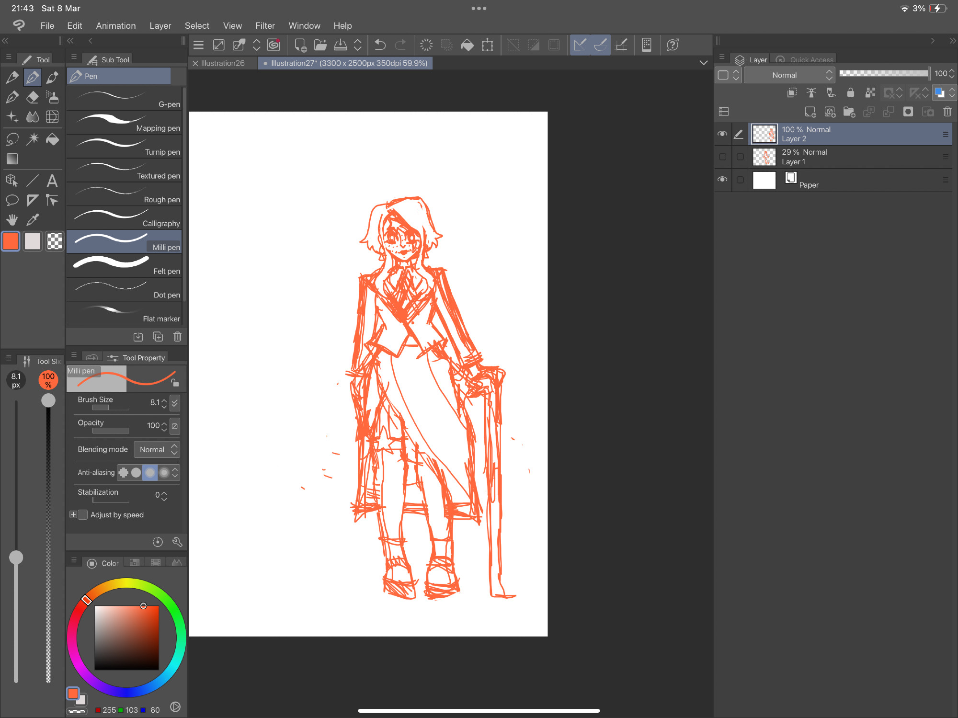Expand the canvas tab list chevron
The width and height of the screenshot is (958, 718).
(x=703, y=63)
